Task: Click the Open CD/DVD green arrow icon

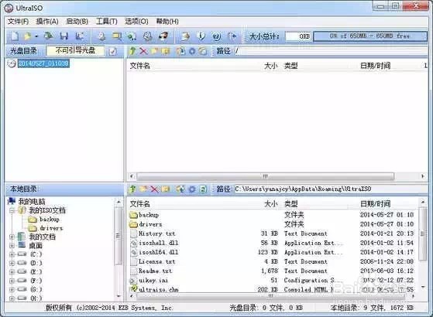Action: click(49, 36)
